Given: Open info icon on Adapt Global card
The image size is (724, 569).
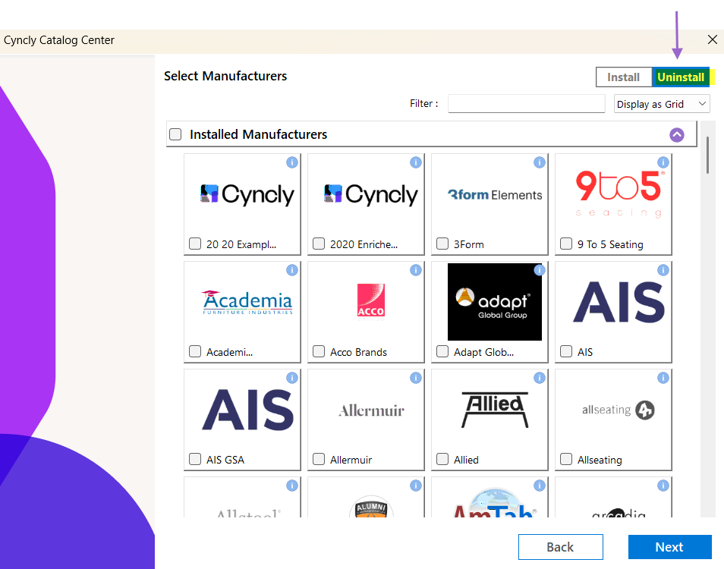Looking at the screenshot, I should (540, 270).
